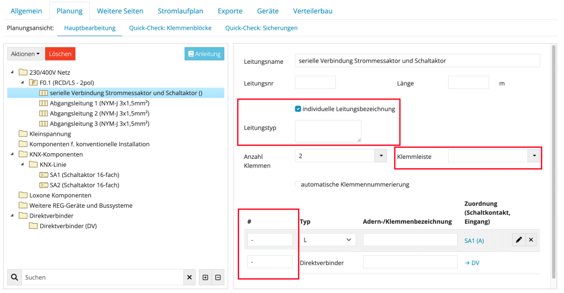Click the Suchen search input
Image resolution: width=564 pixels, height=293 pixels.
pos(102,277)
